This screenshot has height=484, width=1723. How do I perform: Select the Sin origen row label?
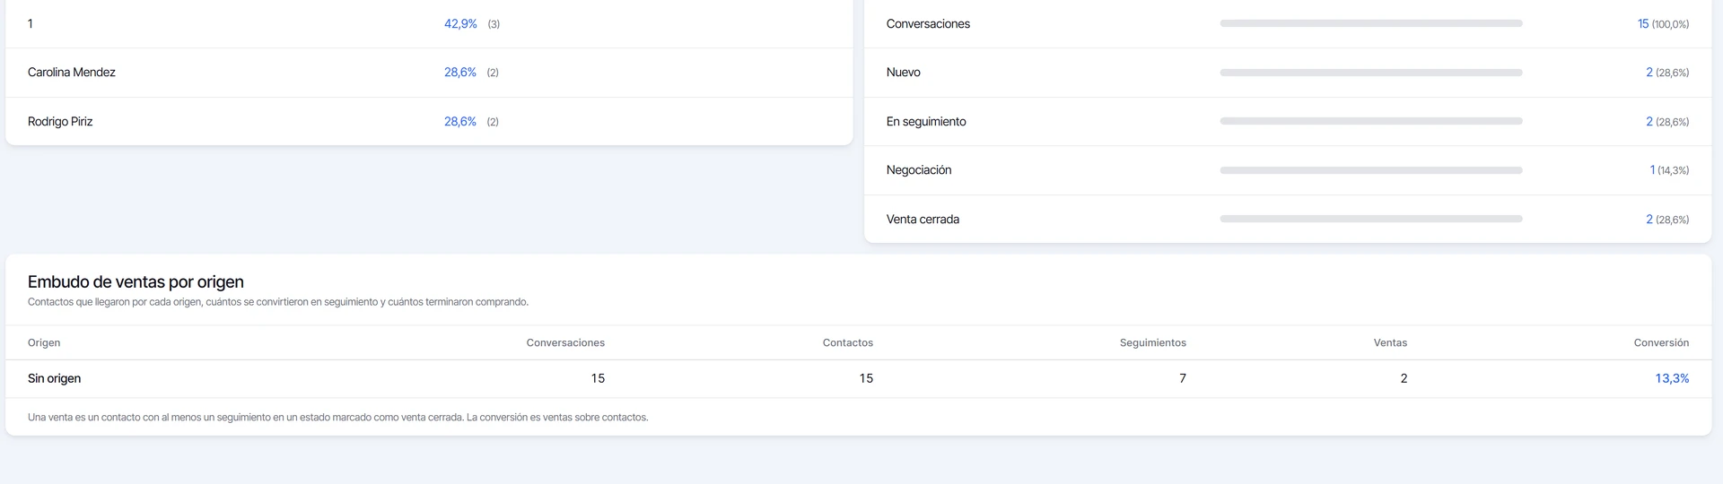pyautogui.click(x=54, y=379)
